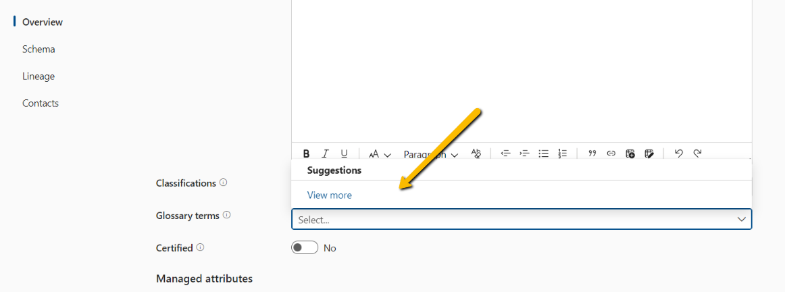Toggle bold formatting in the editor
Viewport: 785px width, 292px height.
[307, 153]
